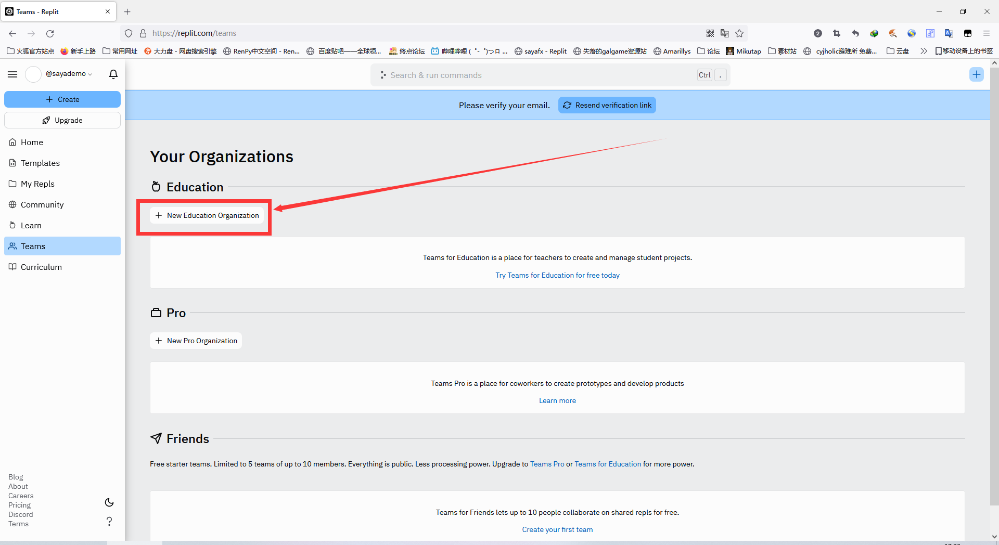Screen dimensions: 999x545
Task: Click Resend verification link button
Action: coord(607,105)
